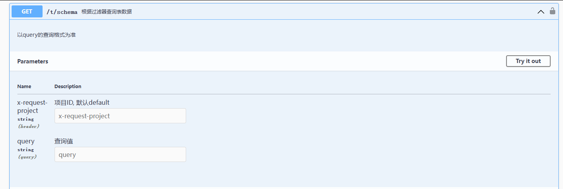
Task: Click string type under query name
Action: [x=26, y=150]
